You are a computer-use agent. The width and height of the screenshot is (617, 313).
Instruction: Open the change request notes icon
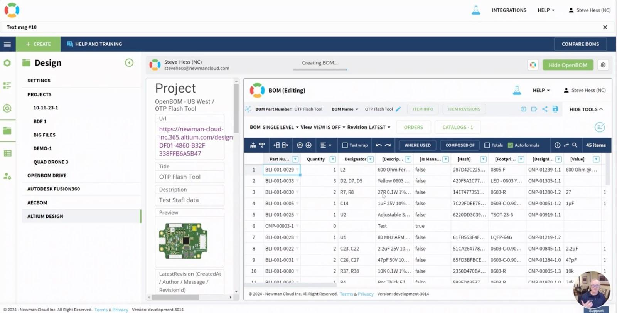600,127
